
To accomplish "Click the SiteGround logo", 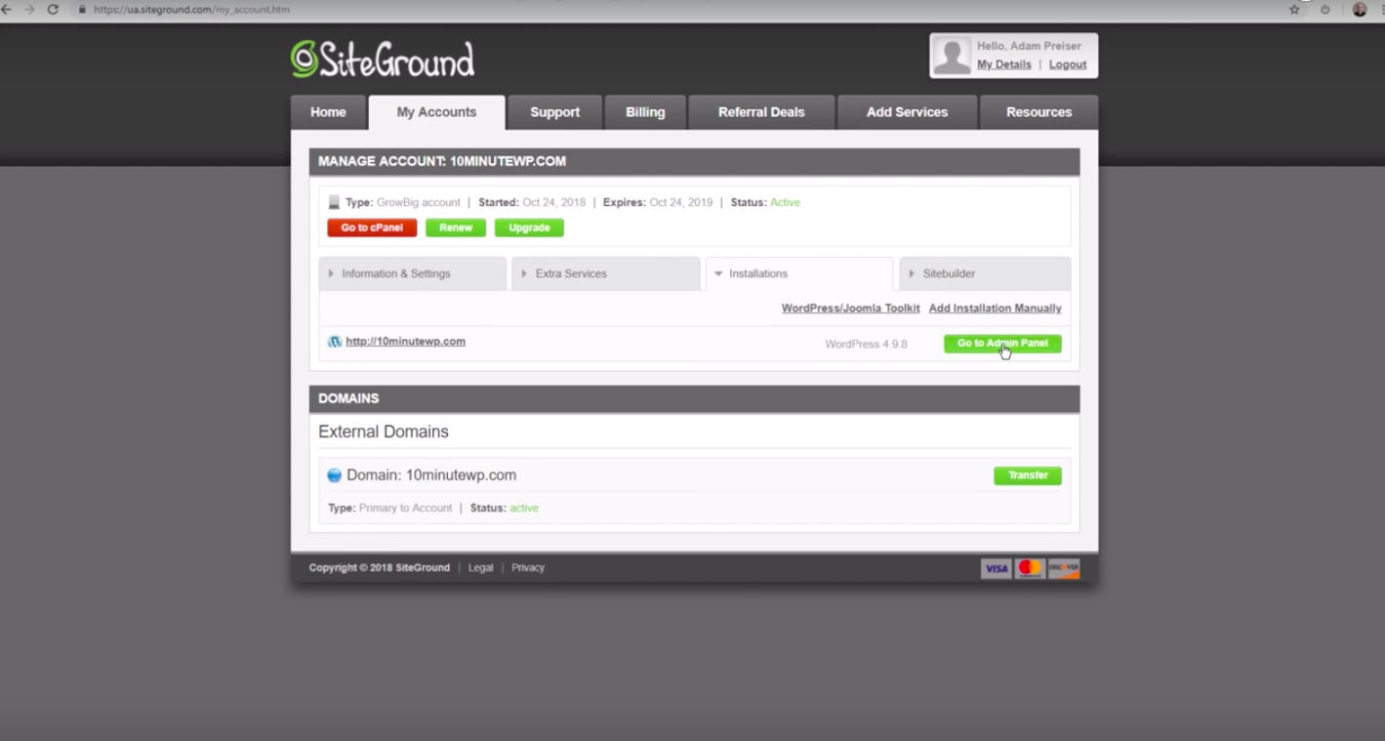I will 383,60.
